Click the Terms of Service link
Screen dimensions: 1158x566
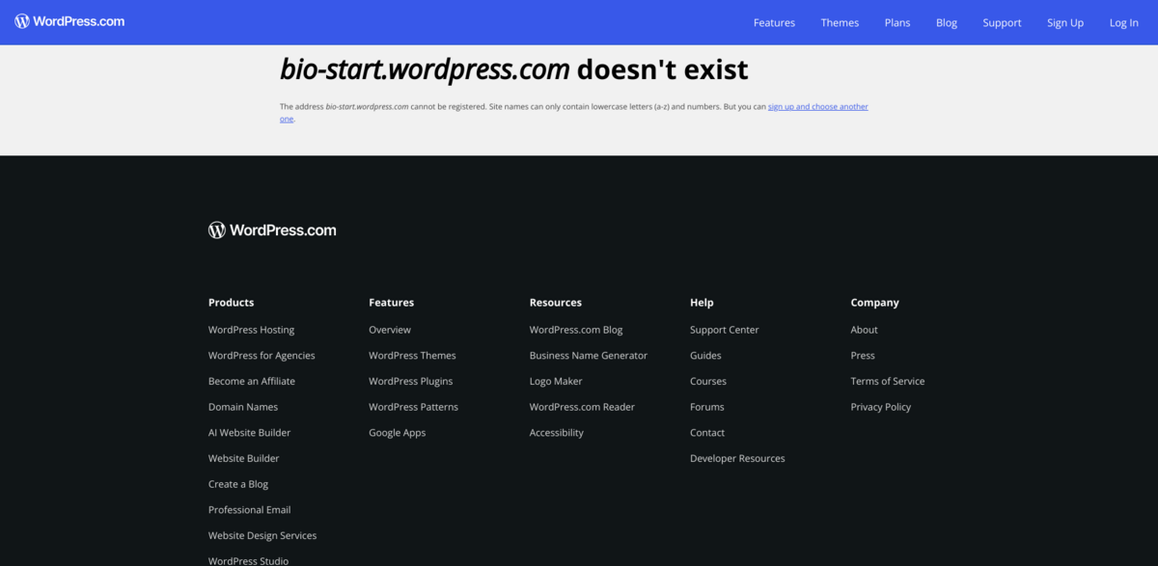(x=887, y=380)
